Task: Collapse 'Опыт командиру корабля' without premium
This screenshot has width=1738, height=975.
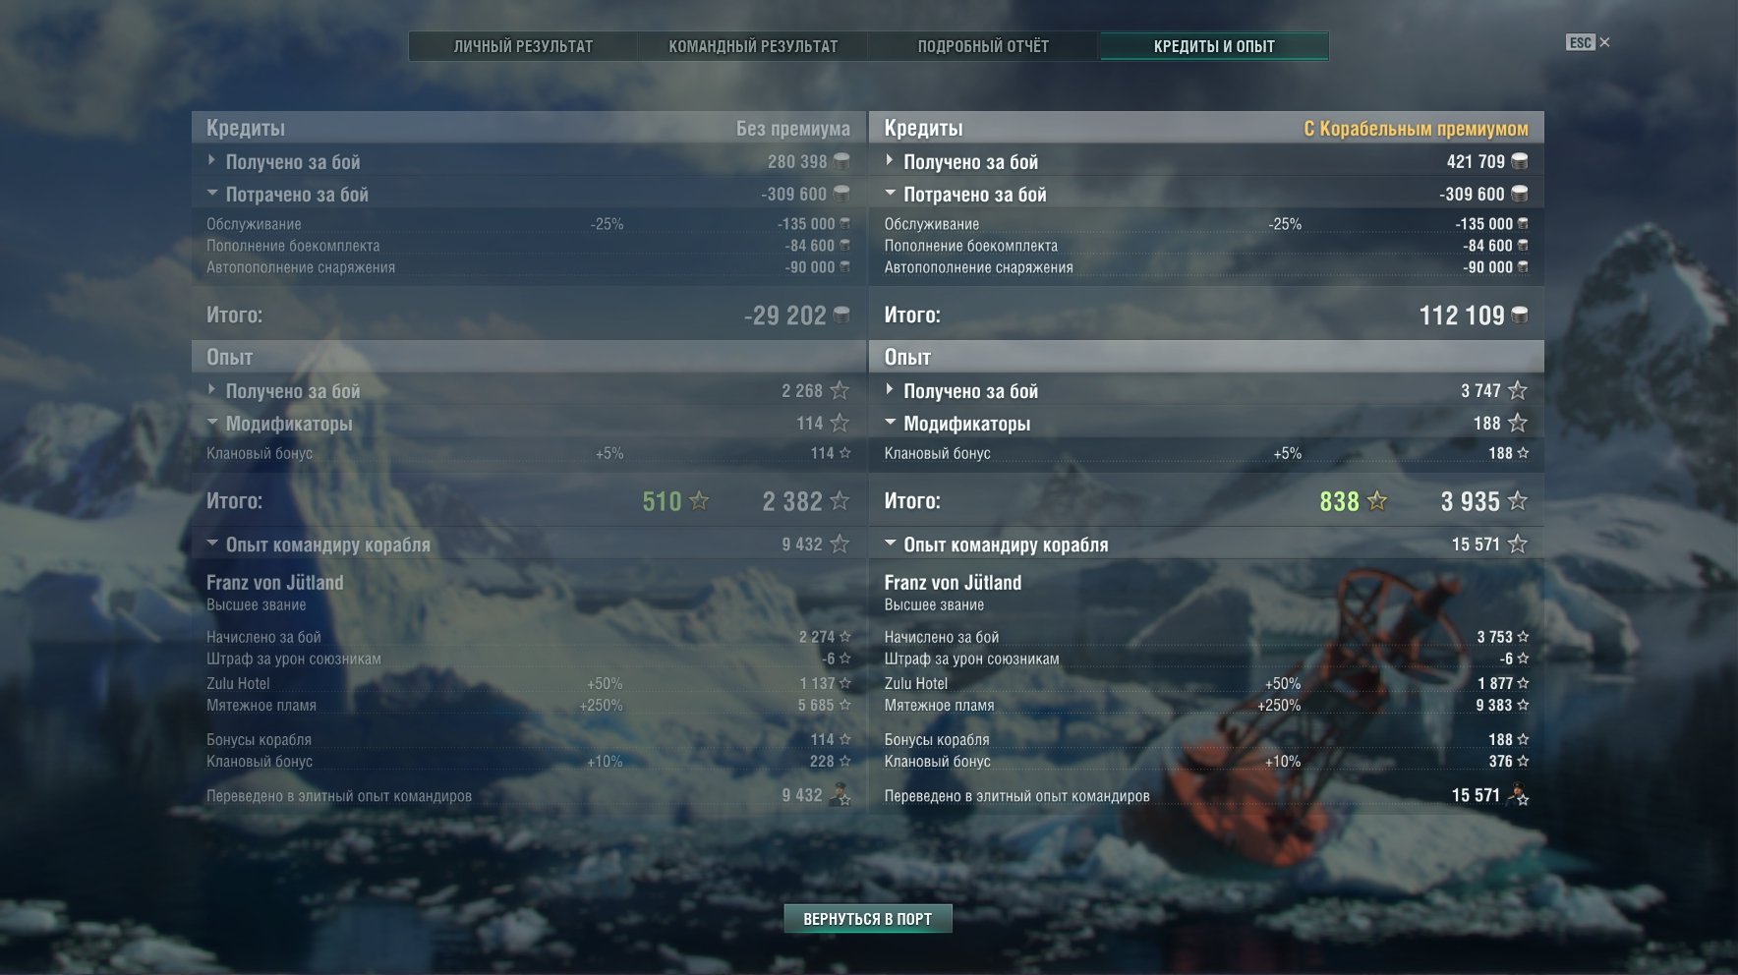Action: (x=529, y=544)
